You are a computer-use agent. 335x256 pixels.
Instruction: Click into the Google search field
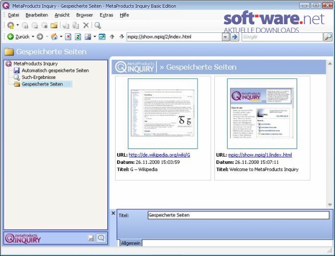[282, 37]
